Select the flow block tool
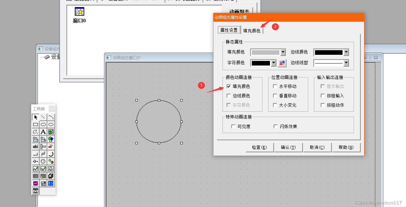 (43, 146)
